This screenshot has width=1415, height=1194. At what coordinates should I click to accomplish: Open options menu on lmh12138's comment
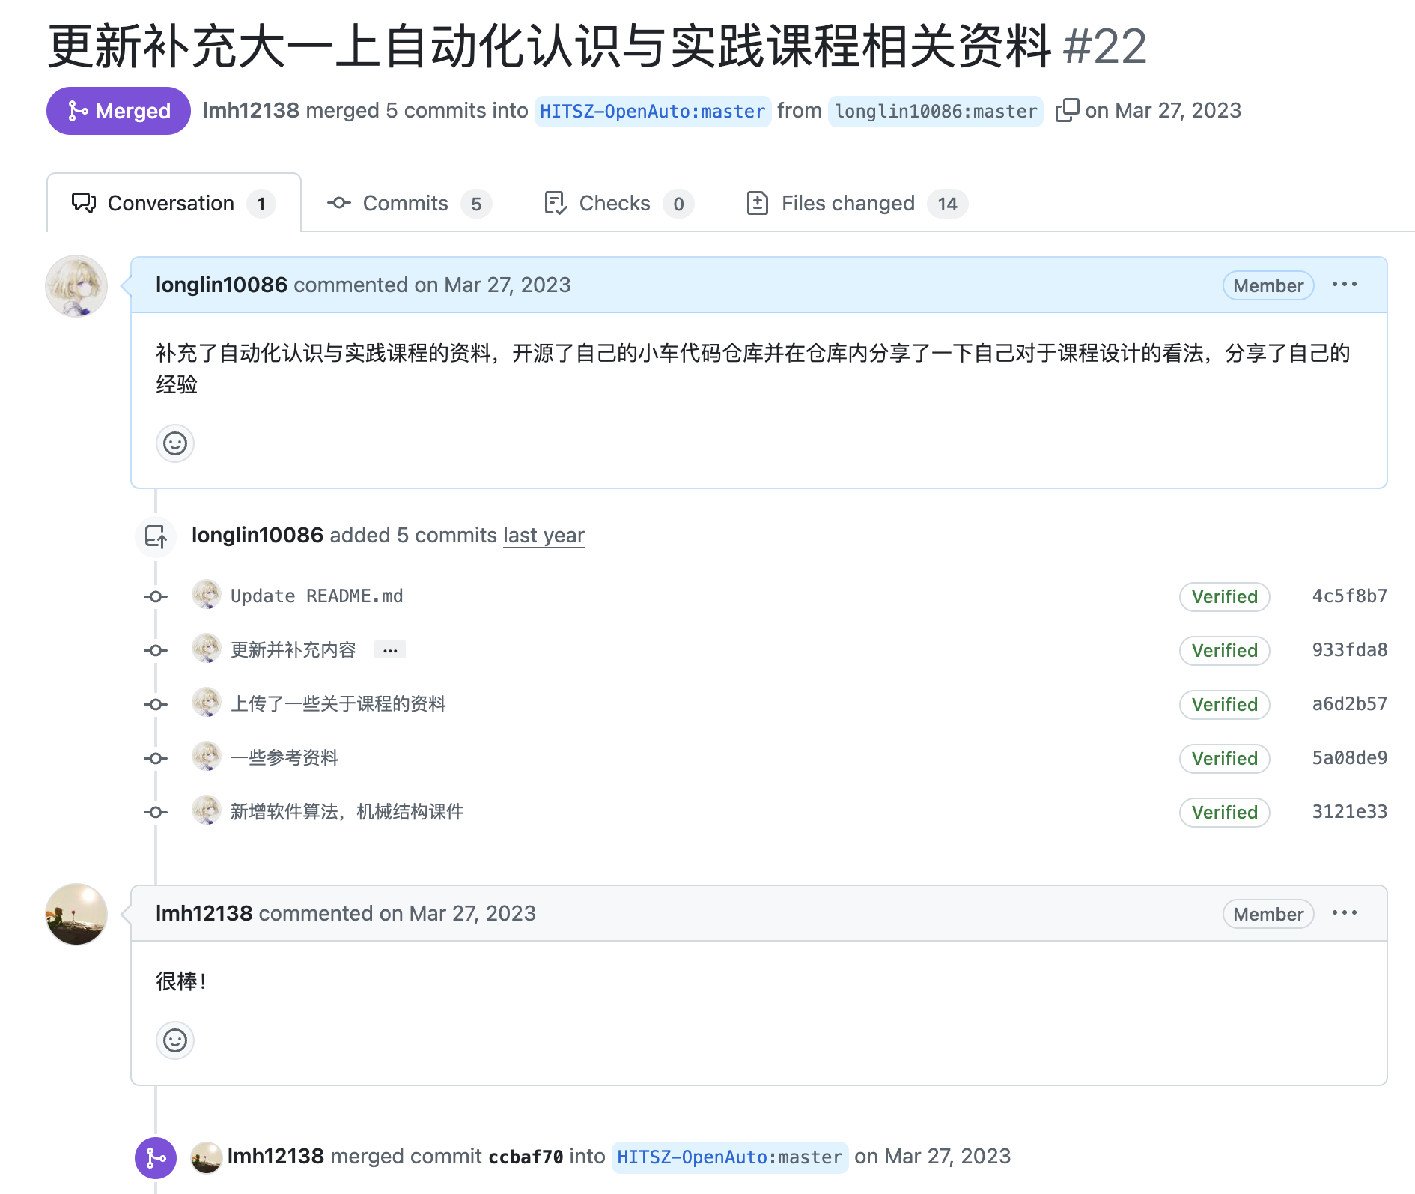[x=1344, y=913]
